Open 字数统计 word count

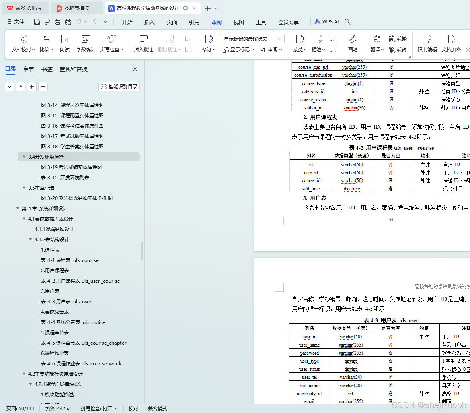coord(86,43)
